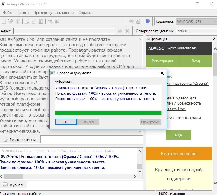The height and width of the screenshot is (195, 217).
Task: Click the Журнал tab icon
Action: pyautogui.click(x=5, y=184)
